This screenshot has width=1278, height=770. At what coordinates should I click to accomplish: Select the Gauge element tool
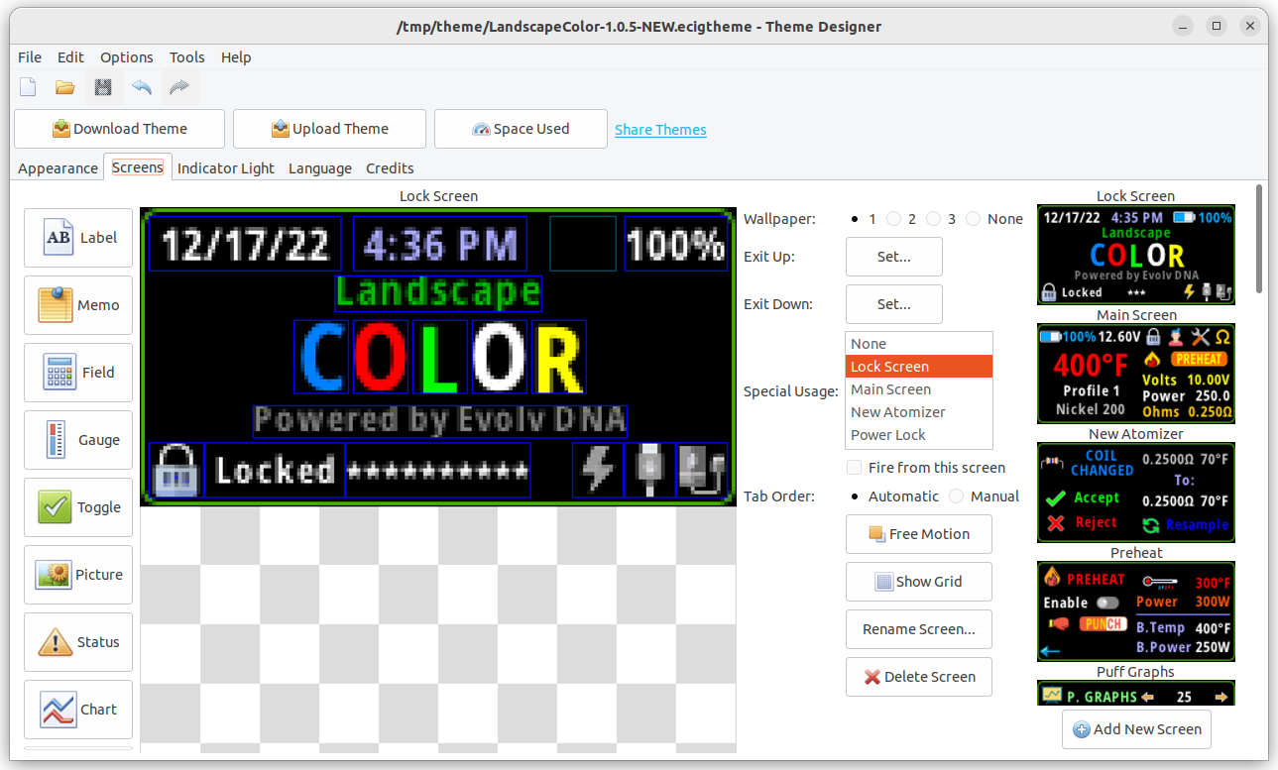[78, 440]
